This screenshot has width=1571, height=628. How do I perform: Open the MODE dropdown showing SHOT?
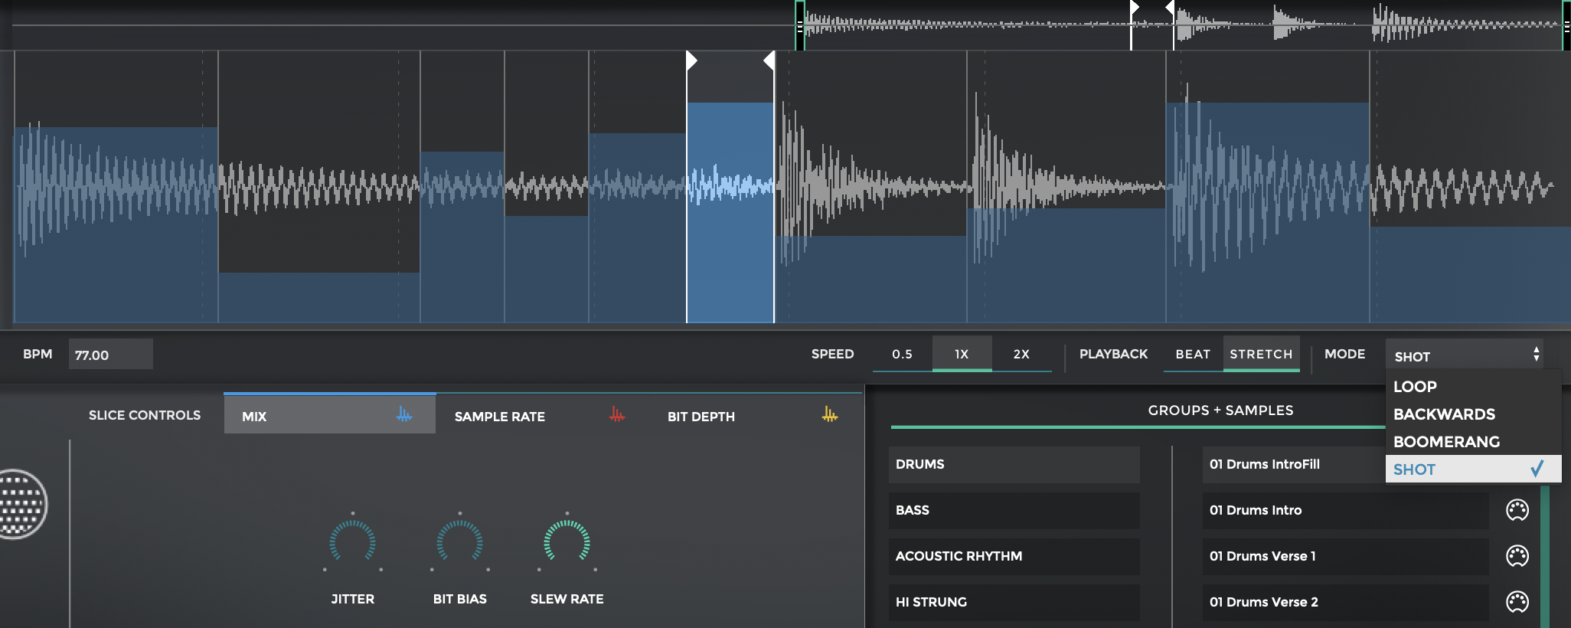(1465, 355)
